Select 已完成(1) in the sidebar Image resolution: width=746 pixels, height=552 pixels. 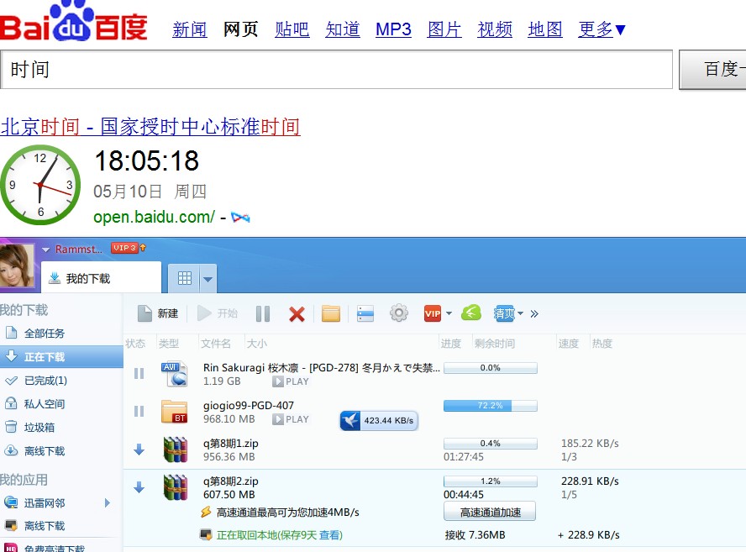(45, 381)
